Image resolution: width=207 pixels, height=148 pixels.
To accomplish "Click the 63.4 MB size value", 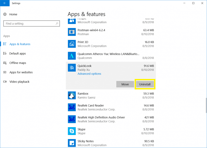I will (x=149, y=30).
